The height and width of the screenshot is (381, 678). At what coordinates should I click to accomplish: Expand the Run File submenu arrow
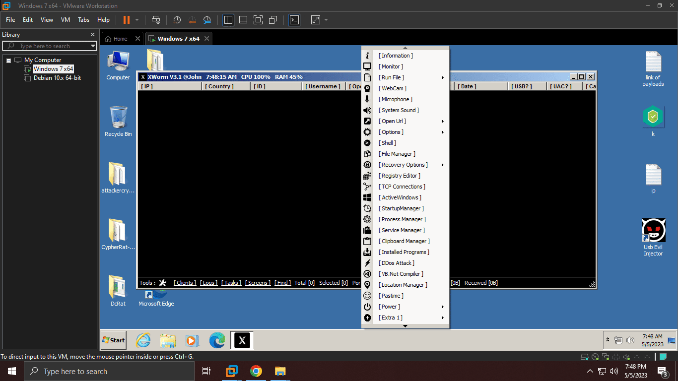tap(442, 77)
